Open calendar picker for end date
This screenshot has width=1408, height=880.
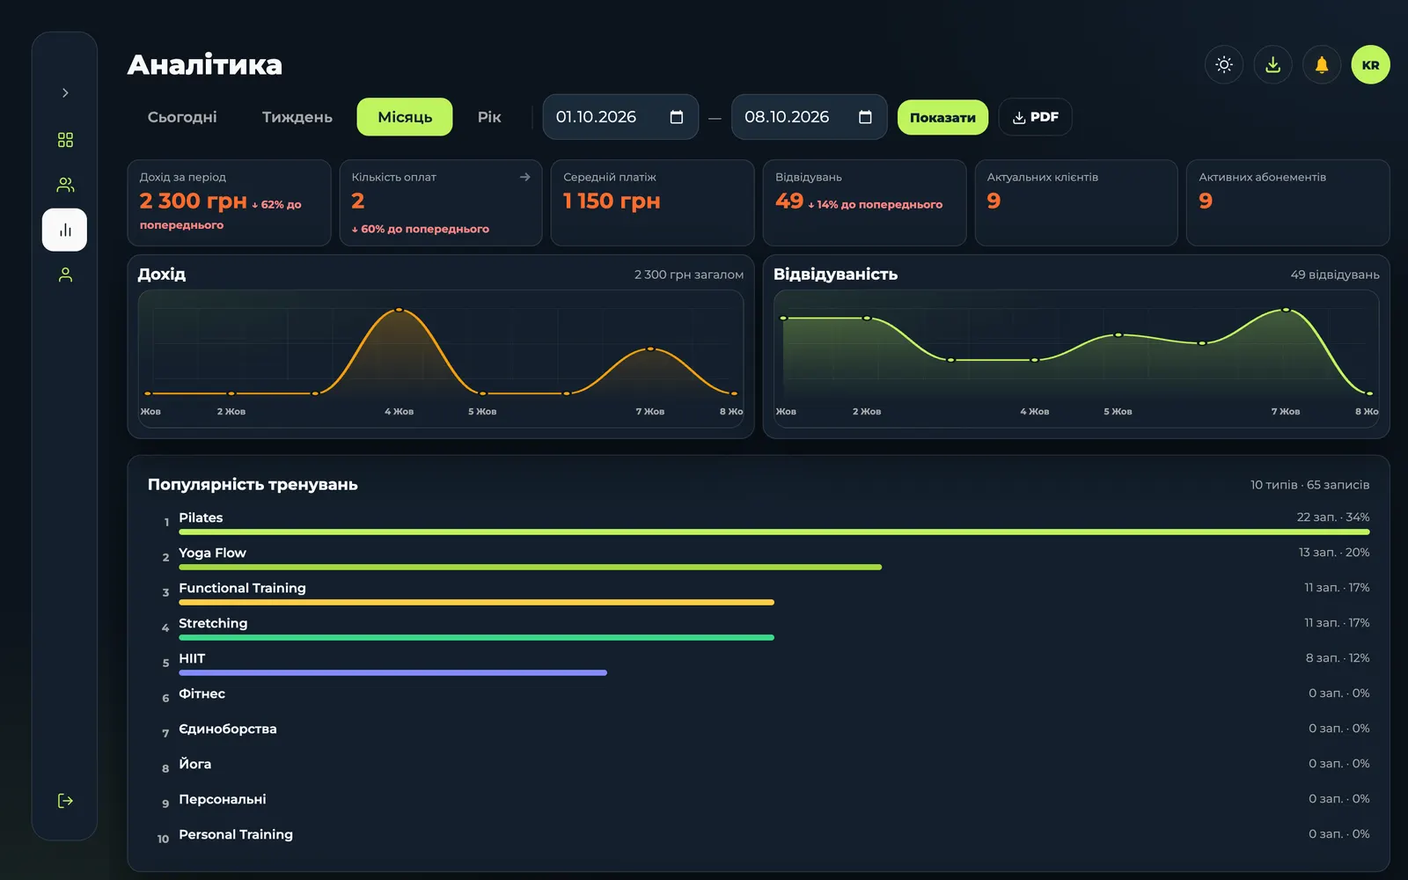point(865,117)
